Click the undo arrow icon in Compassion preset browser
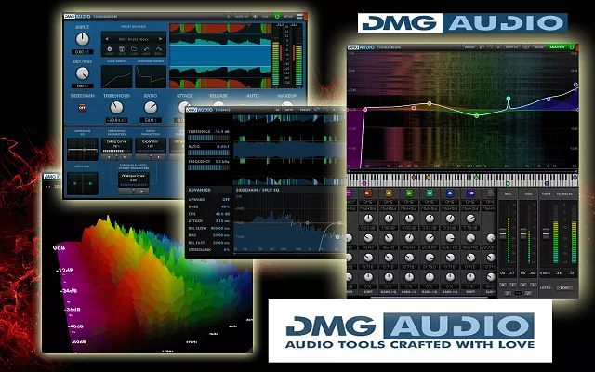Viewport: 595px width, 372px height. (x=146, y=49)
